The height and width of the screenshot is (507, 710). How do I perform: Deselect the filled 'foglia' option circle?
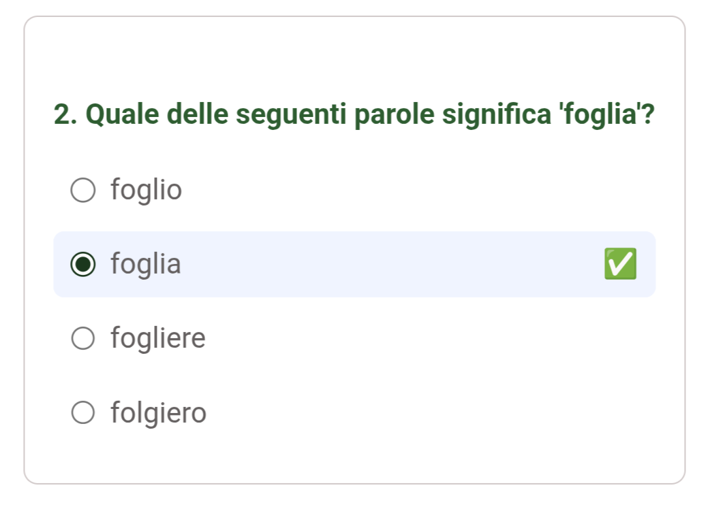pos(83,264)
